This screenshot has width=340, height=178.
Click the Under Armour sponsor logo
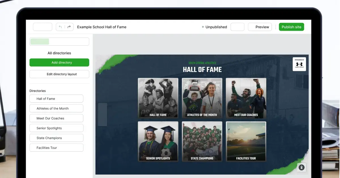click(299, 64)
